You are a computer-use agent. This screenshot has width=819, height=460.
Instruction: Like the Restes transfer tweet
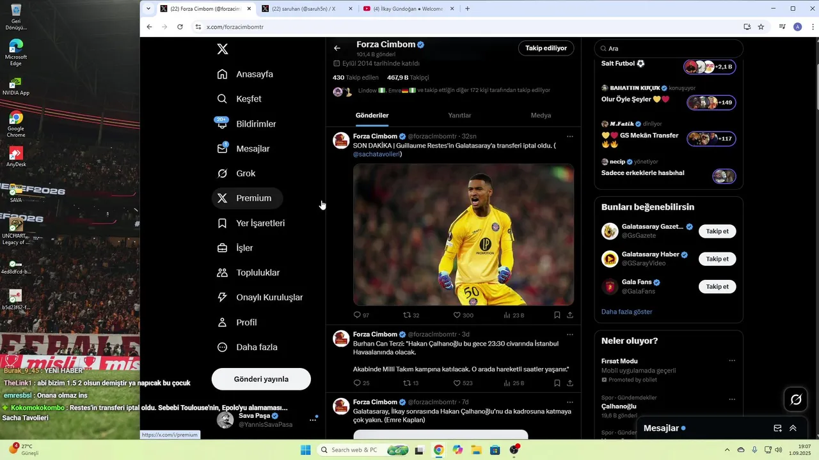tap(463, 315)
